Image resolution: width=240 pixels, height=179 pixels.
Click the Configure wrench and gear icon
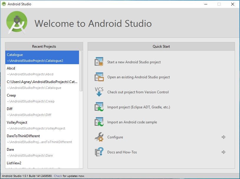tap(99, 137)
